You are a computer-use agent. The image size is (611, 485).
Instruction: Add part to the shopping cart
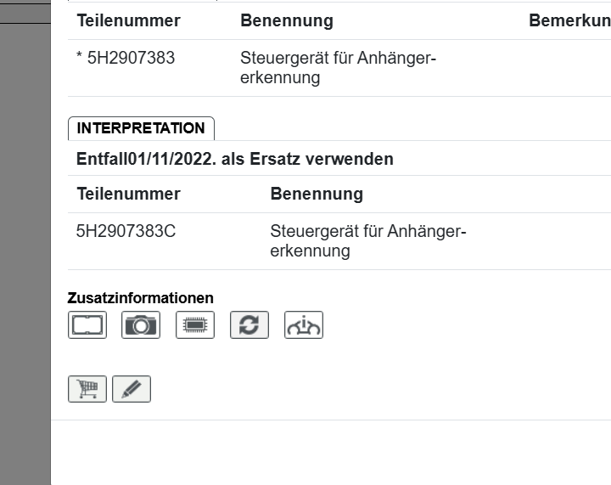click(x=87, y=389)
